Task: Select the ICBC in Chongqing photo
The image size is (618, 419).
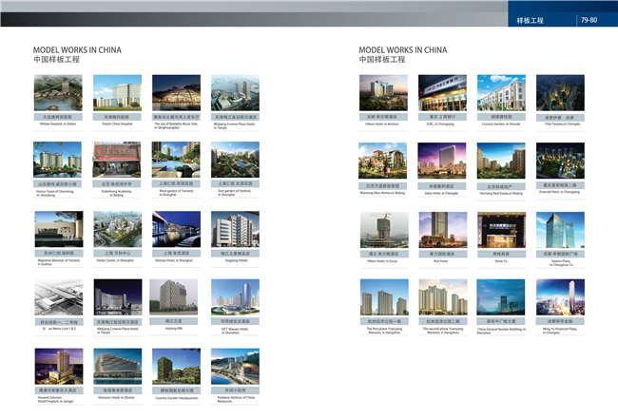Action: tap(443, 92)
